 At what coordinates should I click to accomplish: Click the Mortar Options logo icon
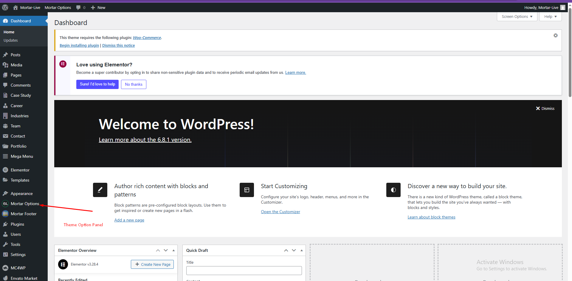tap(5, 204)
